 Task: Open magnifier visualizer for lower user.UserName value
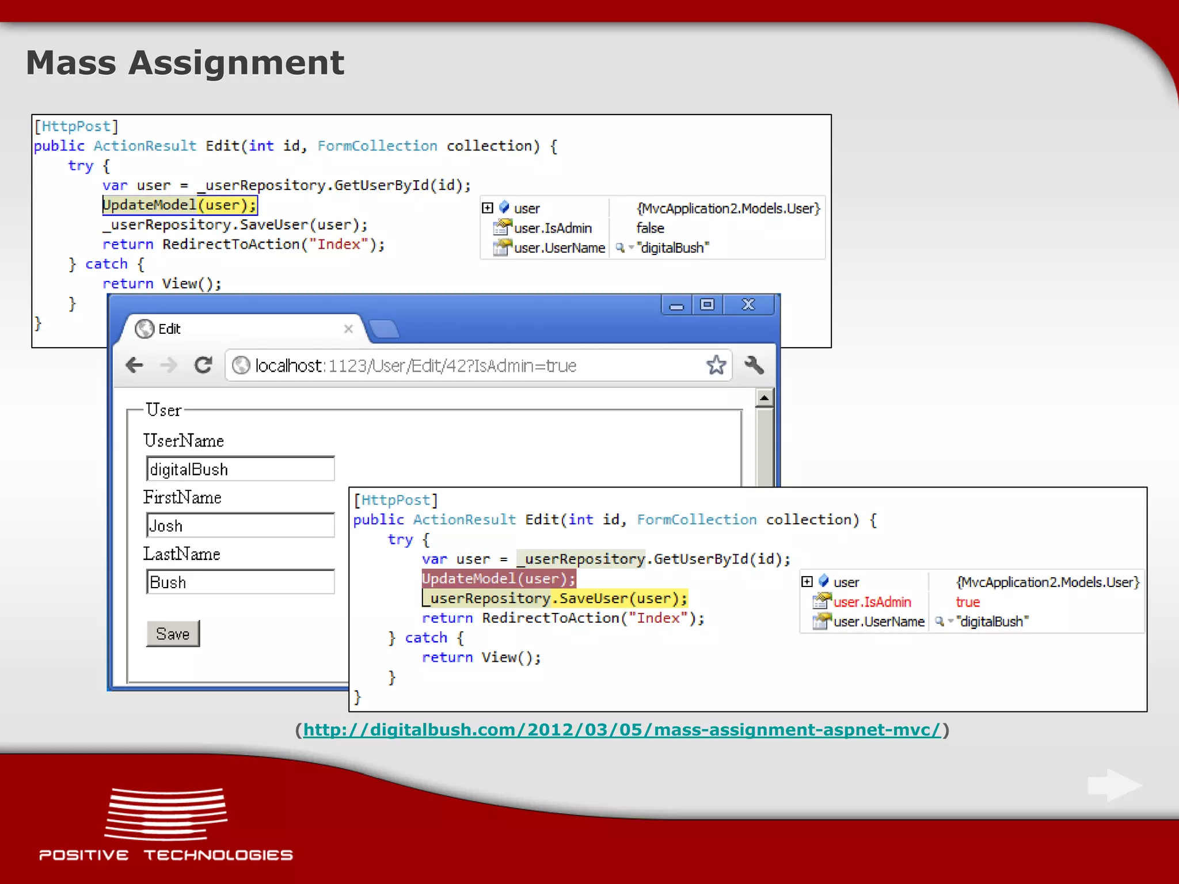pos(940,622)
